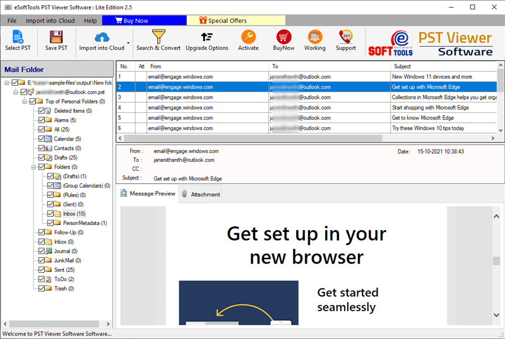Click the Support 24/7 icon
505x339 pixels.
tap(345, 37)
